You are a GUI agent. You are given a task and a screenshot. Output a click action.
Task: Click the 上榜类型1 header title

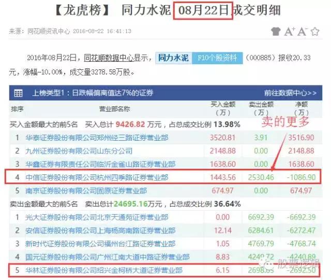(93, 93)
